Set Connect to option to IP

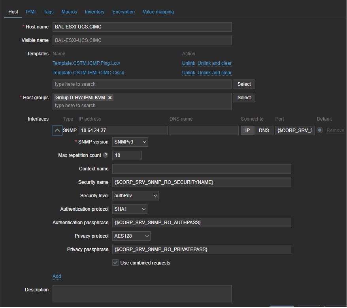tap(247, 130)
